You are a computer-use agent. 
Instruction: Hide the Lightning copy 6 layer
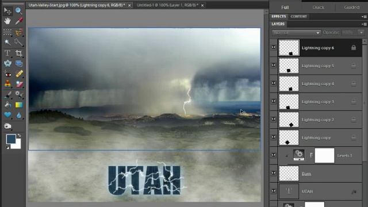click(274, 47)
